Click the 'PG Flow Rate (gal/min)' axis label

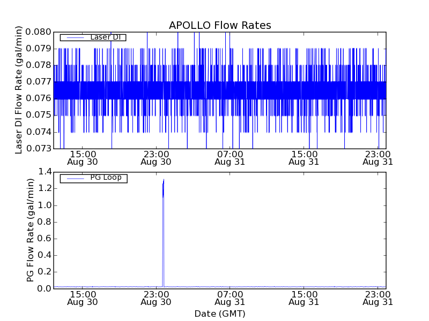pos(31,230)
